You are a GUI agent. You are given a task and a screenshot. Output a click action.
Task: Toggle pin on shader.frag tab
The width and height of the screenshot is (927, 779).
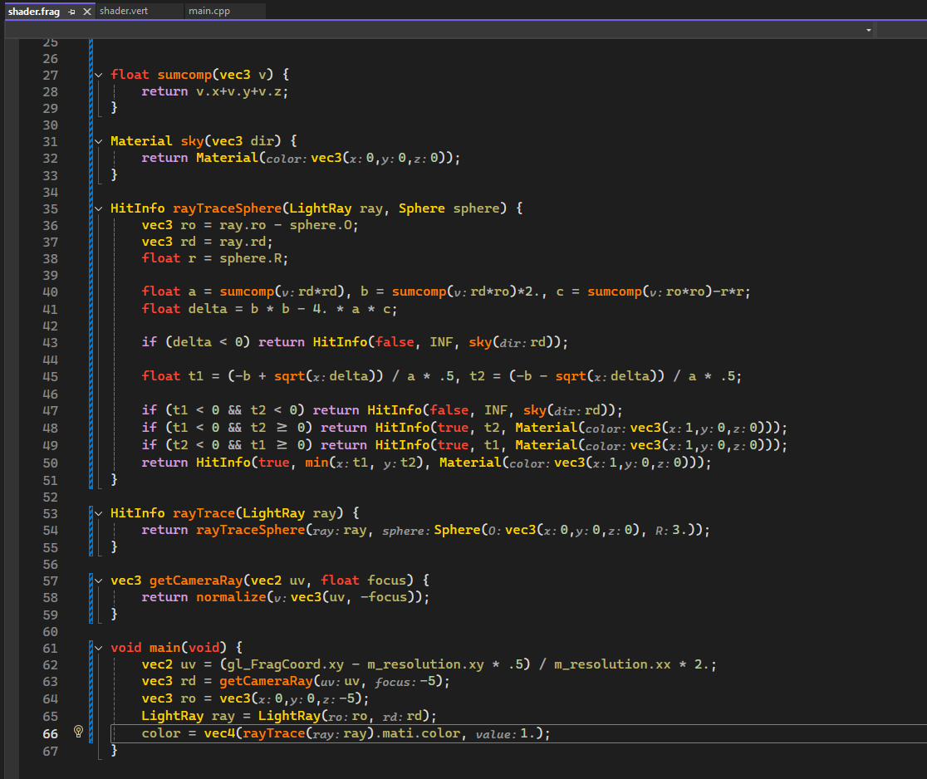tap(71, 12)
